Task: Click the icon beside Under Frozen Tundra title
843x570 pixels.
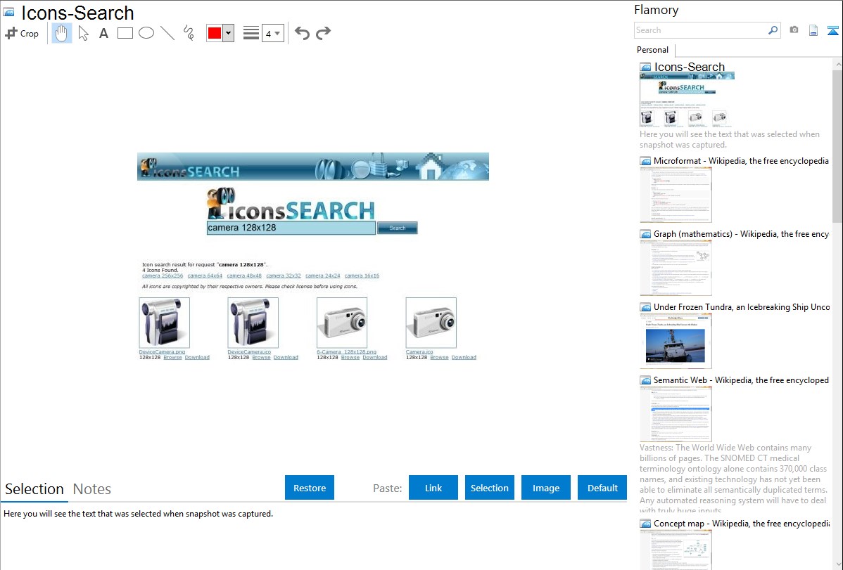Action: (645, 307)
